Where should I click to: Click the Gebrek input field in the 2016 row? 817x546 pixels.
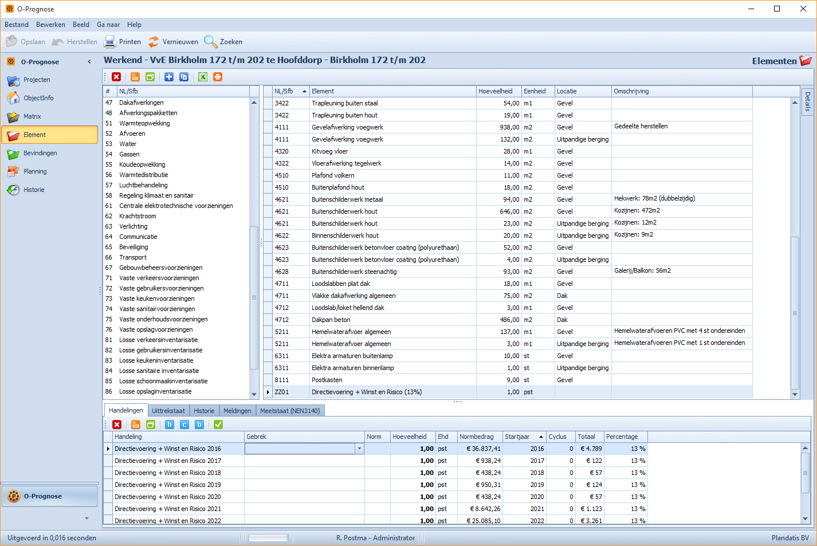[300, 449]
